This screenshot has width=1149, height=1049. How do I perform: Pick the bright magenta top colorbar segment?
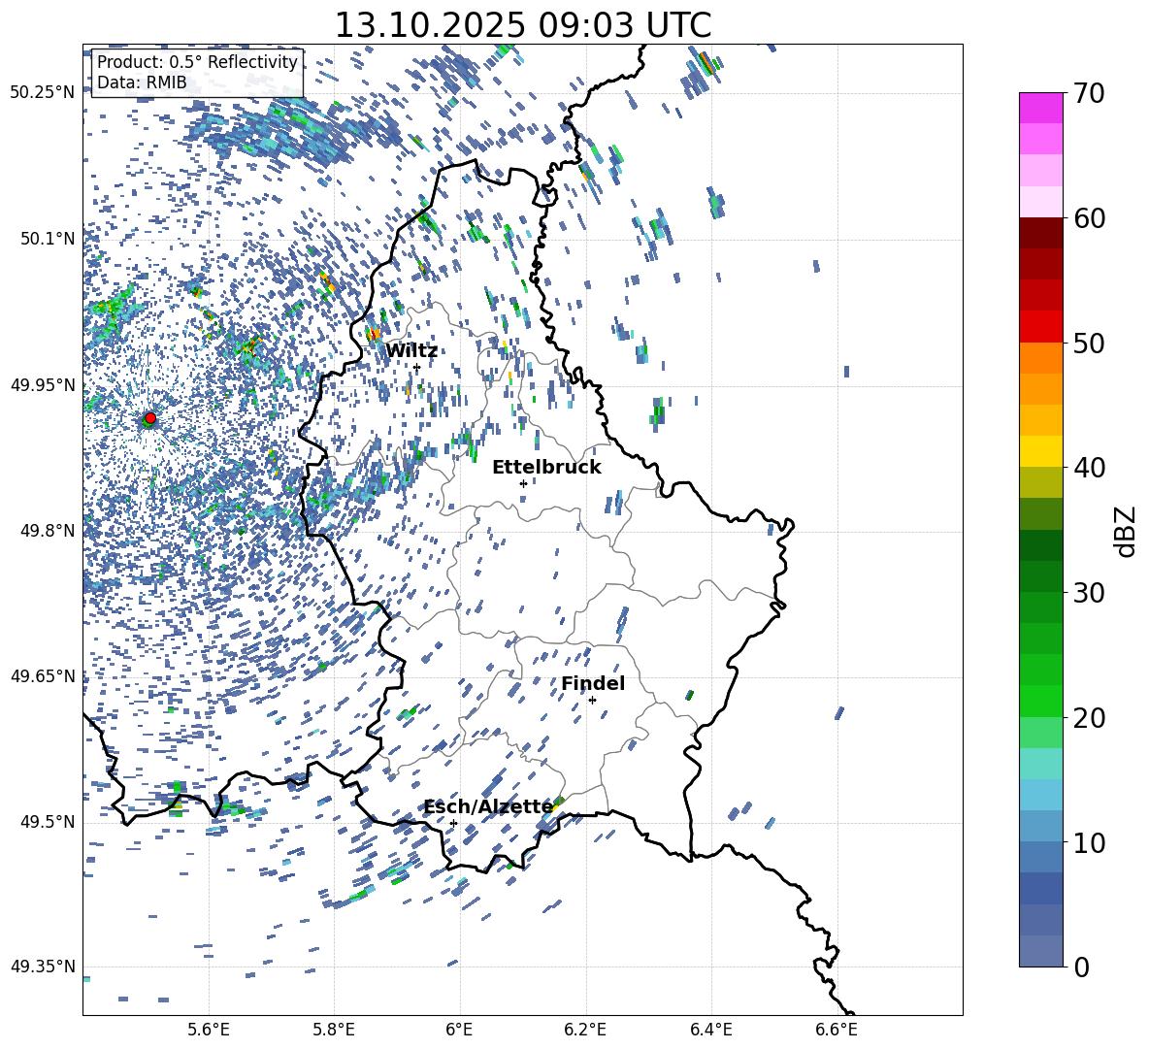(1041, 108)
